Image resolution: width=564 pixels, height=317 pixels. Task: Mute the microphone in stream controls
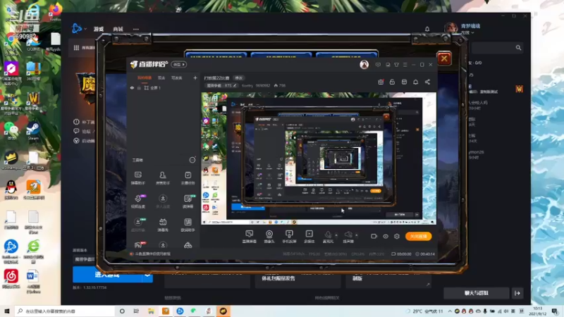(328, 237)
